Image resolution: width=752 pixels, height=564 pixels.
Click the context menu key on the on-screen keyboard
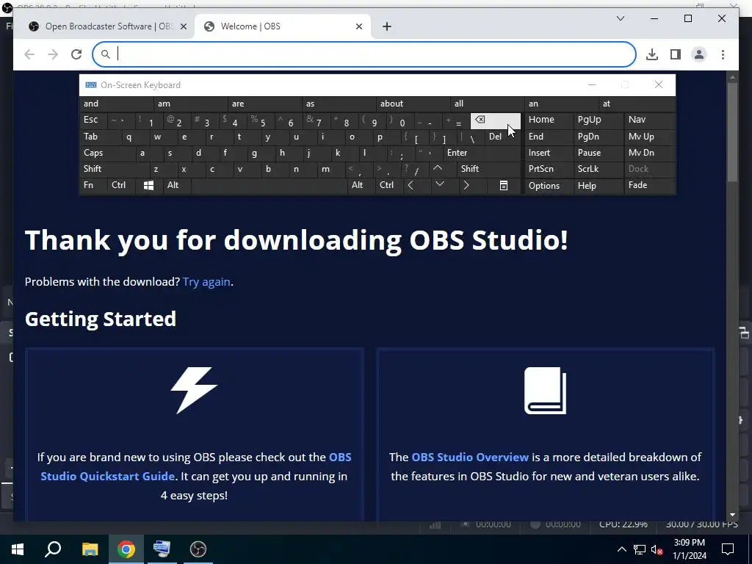504,185
